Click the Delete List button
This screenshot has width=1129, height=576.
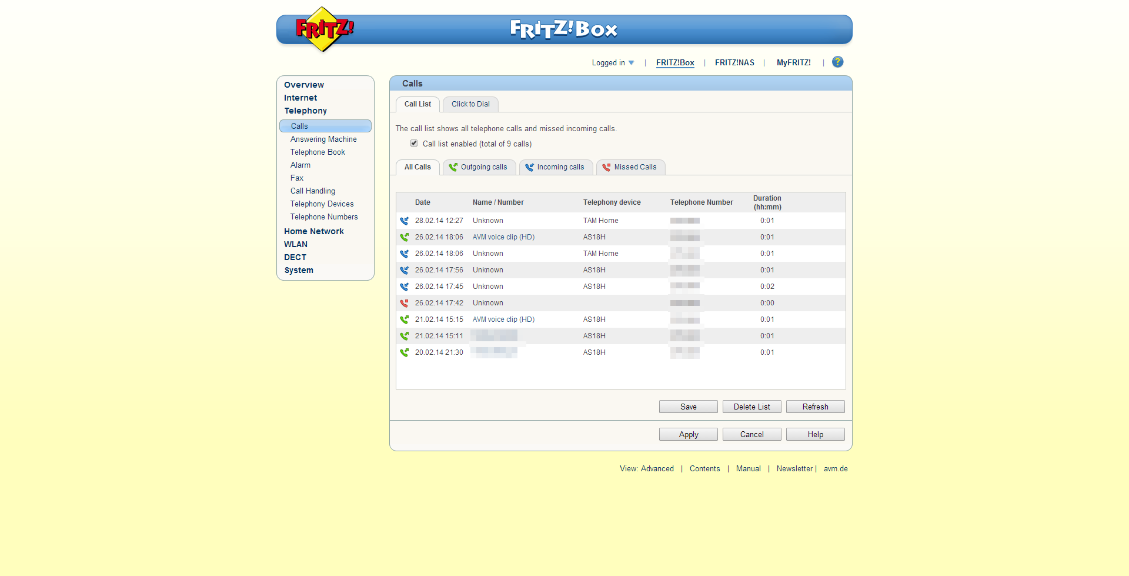pos(752,407)
